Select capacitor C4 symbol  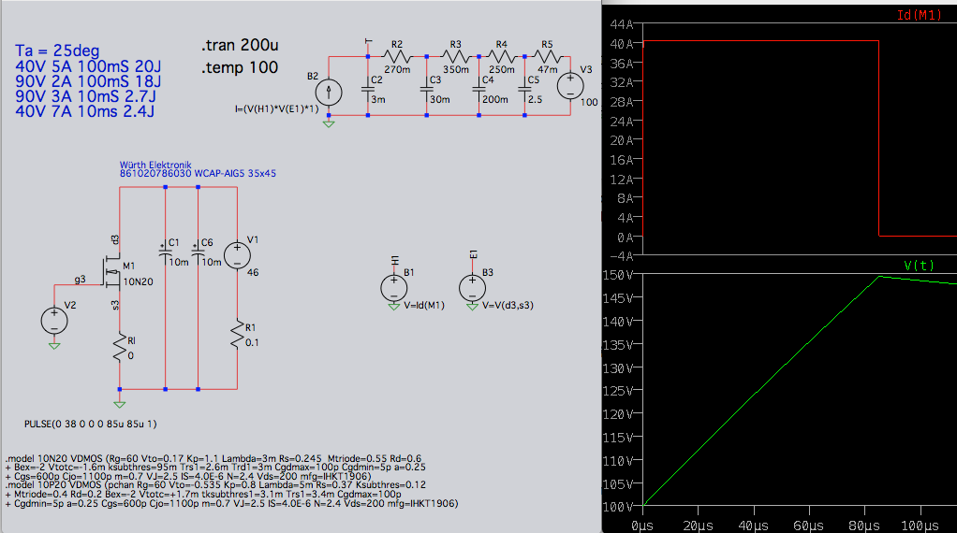tap(478, 89)
